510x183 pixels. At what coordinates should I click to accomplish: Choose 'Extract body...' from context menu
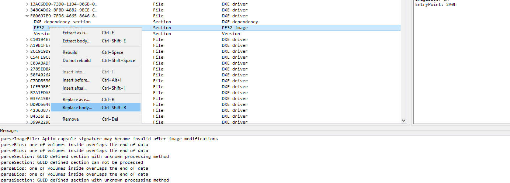96,41
